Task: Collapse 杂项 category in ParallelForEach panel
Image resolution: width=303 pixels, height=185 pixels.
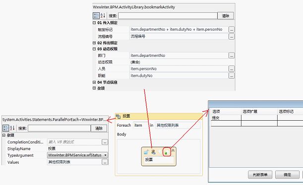Action: 4,135
